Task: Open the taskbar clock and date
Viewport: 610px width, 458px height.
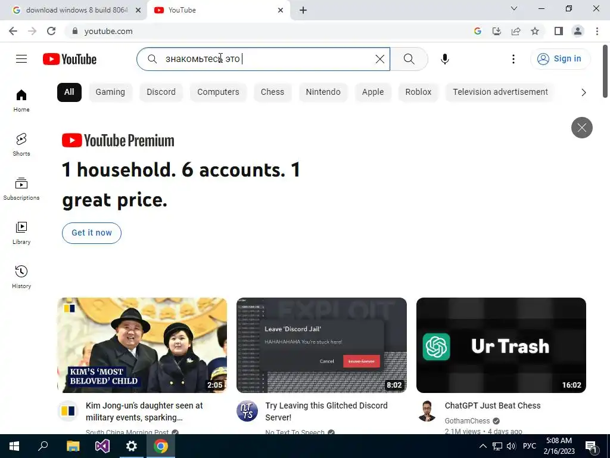Action: [x=559, y=446]
